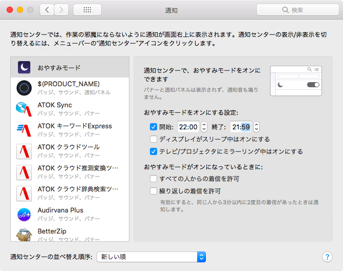The height and width of the screenshot is (271, 343).
Task: Select ATOK キーワードExpress in the list
Action: coord(70,130)
